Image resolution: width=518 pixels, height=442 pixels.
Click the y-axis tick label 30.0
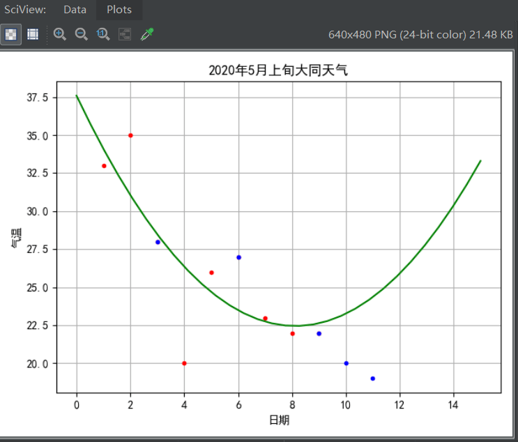[x=38, y=211]
